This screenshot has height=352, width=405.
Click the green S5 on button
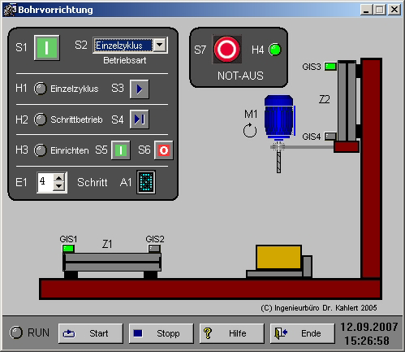coord(121,150)
